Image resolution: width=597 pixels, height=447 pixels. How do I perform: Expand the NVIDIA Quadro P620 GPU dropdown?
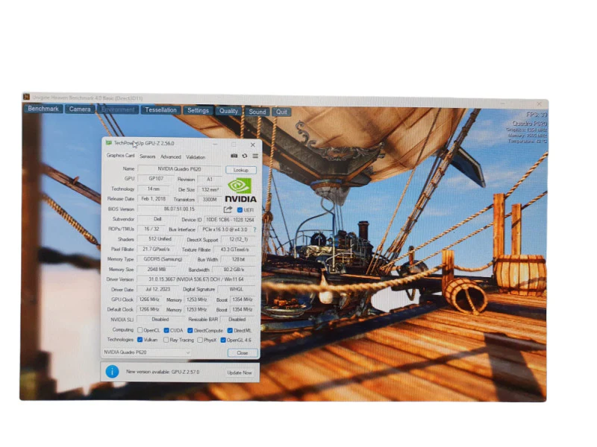[146, 352]
